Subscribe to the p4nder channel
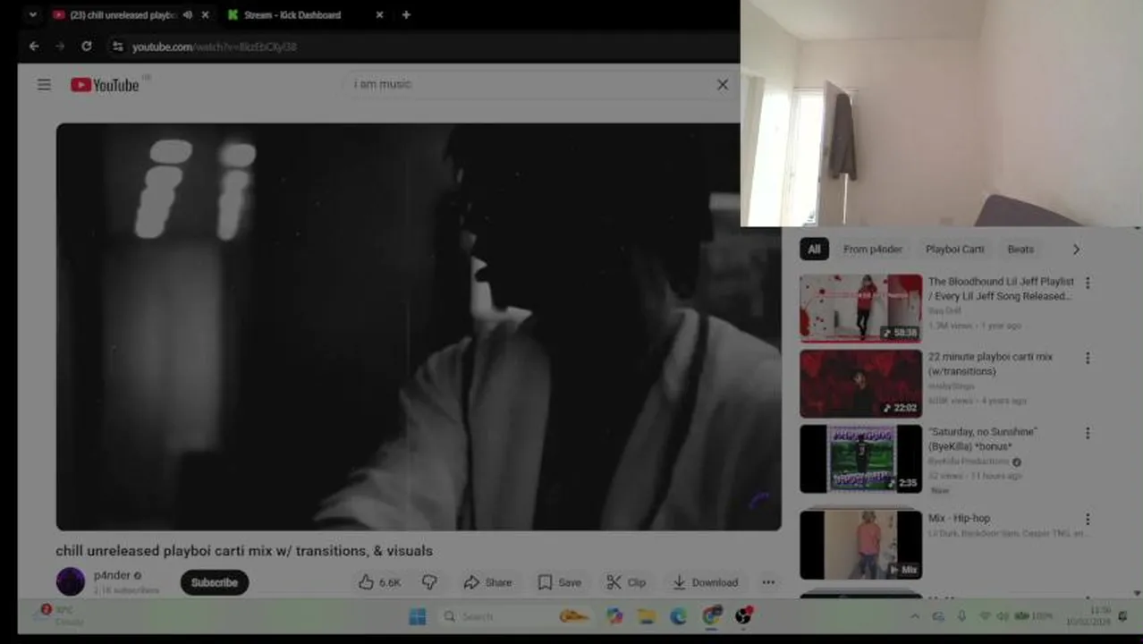 215,582
